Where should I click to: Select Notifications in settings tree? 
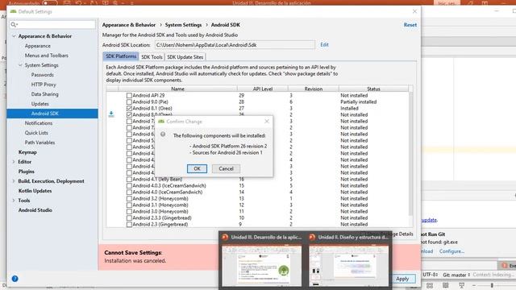(39, 123)
